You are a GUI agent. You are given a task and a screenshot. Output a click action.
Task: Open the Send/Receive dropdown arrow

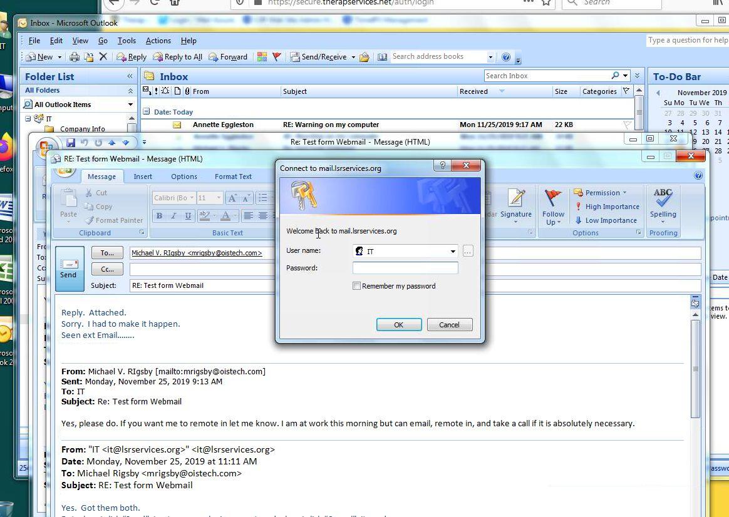[x=353, y=57]
